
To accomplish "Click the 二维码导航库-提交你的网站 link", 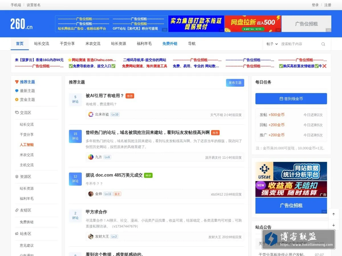I will (144, 60).
